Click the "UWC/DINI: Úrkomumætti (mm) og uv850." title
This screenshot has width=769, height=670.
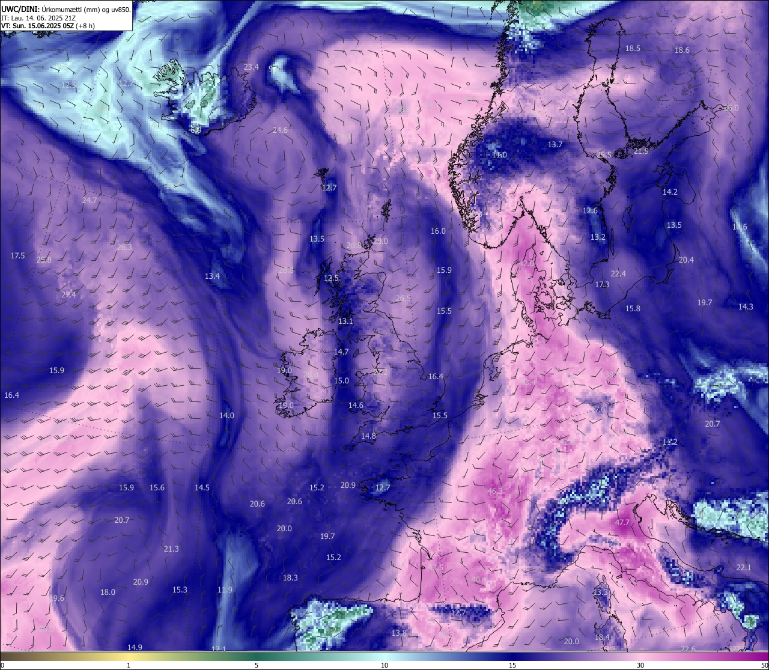click(66, 9)
